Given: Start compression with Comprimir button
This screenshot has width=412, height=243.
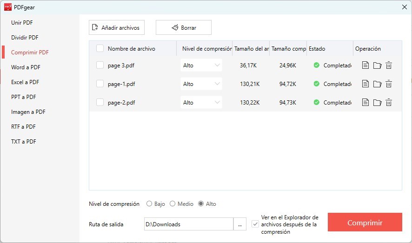Looking at the screenshot, I should (365, 222).
